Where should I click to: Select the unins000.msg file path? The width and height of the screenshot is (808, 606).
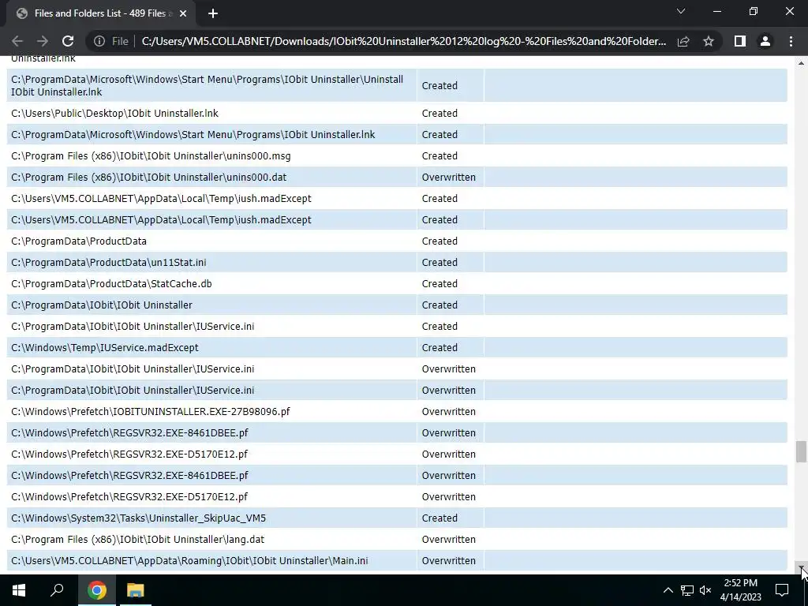pyautogui.click(x=151, y=155)
